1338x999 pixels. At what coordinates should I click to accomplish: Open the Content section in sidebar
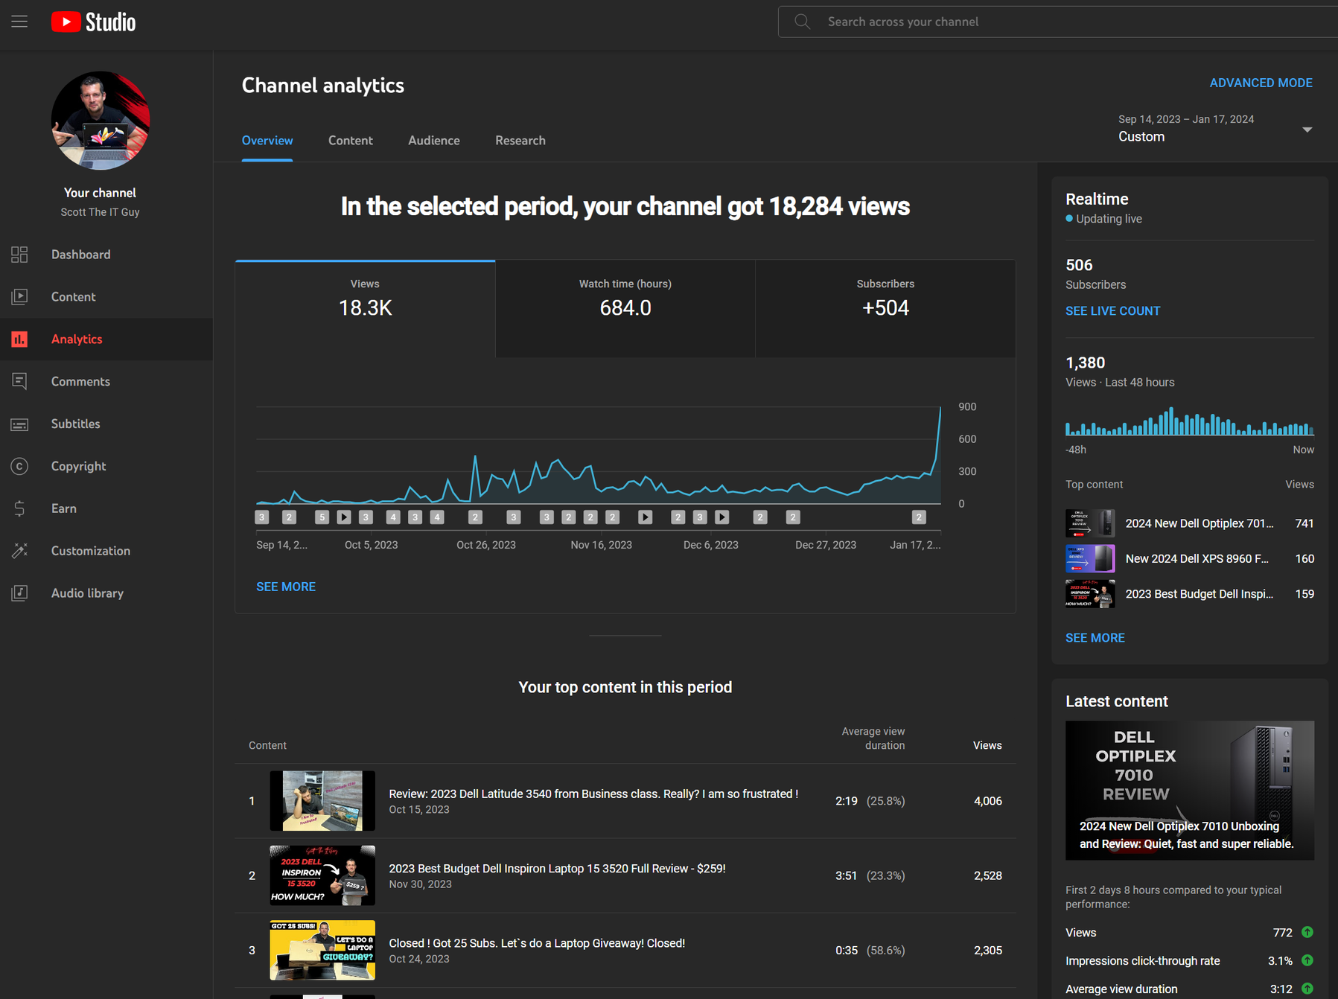click(106, 297)
